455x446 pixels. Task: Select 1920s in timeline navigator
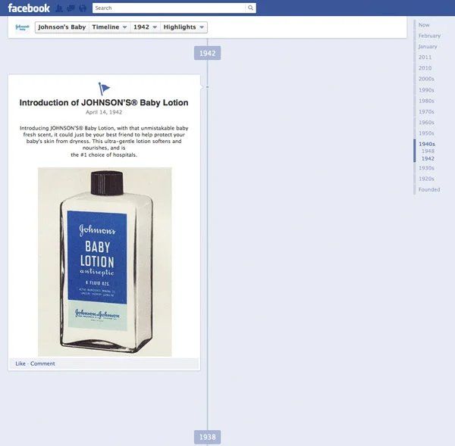(426, 179)
